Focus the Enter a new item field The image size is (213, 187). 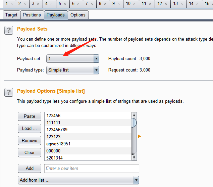(91, 169)
